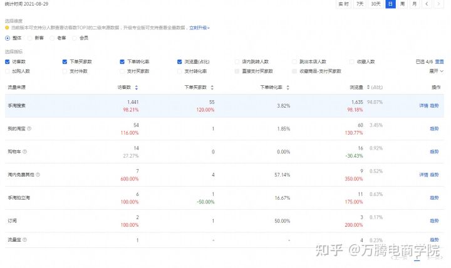Viewport: 451px width, 268px height.
Task: Expand more metrics with 展开
Action: (x=437, y=71)
